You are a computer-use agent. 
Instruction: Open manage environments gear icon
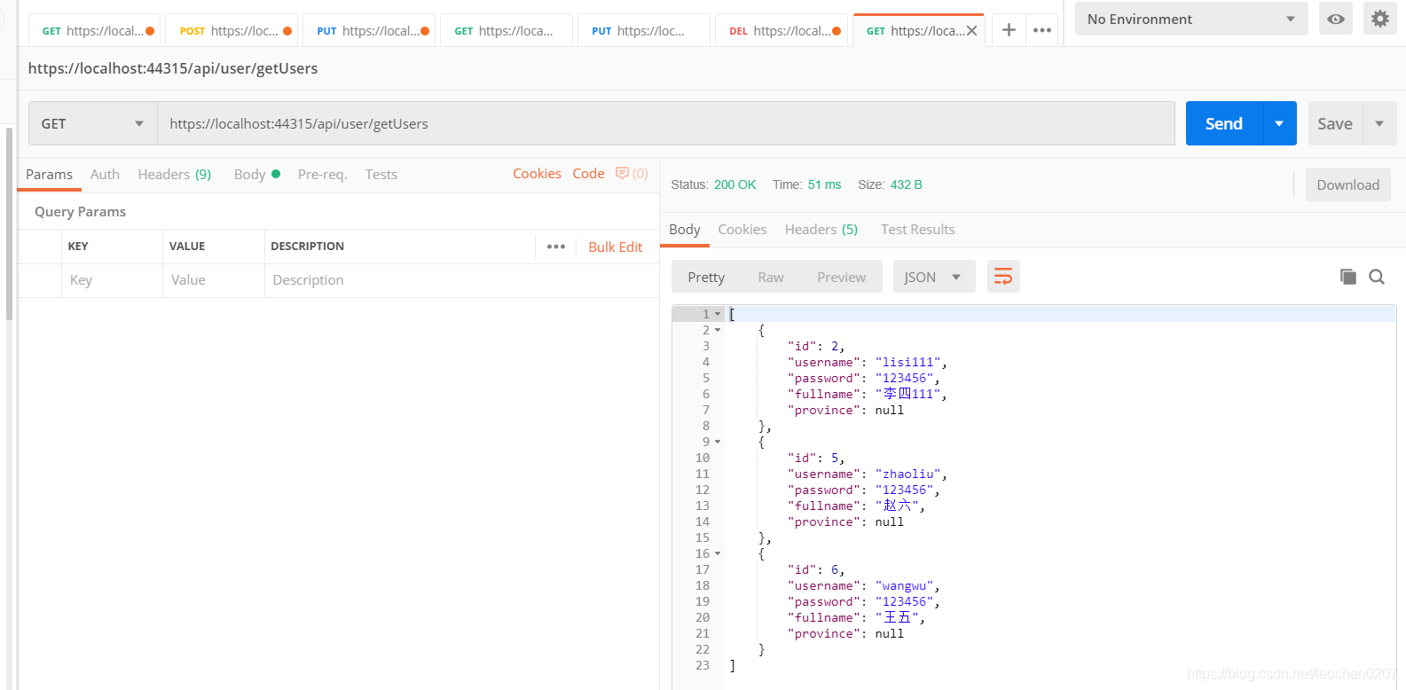click(x=1379, y=19)
